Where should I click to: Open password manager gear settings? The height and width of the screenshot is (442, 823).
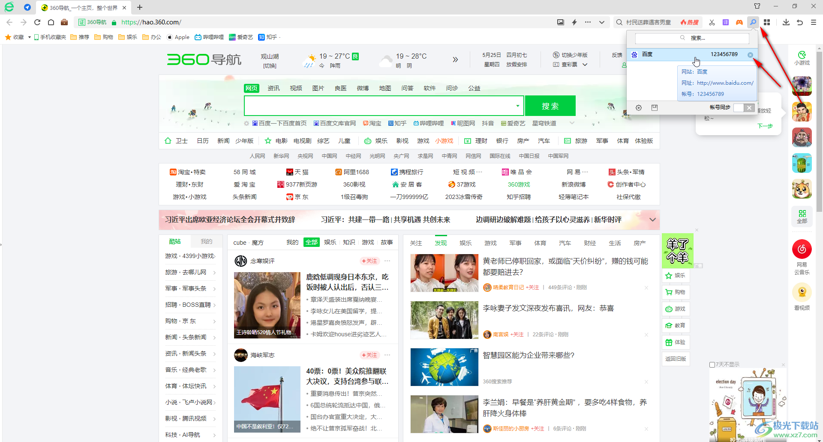pos(639,108)
